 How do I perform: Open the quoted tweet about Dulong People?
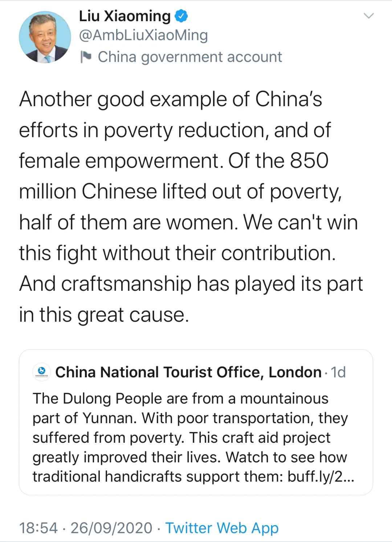pyautogui.click(x=196, y=422)
